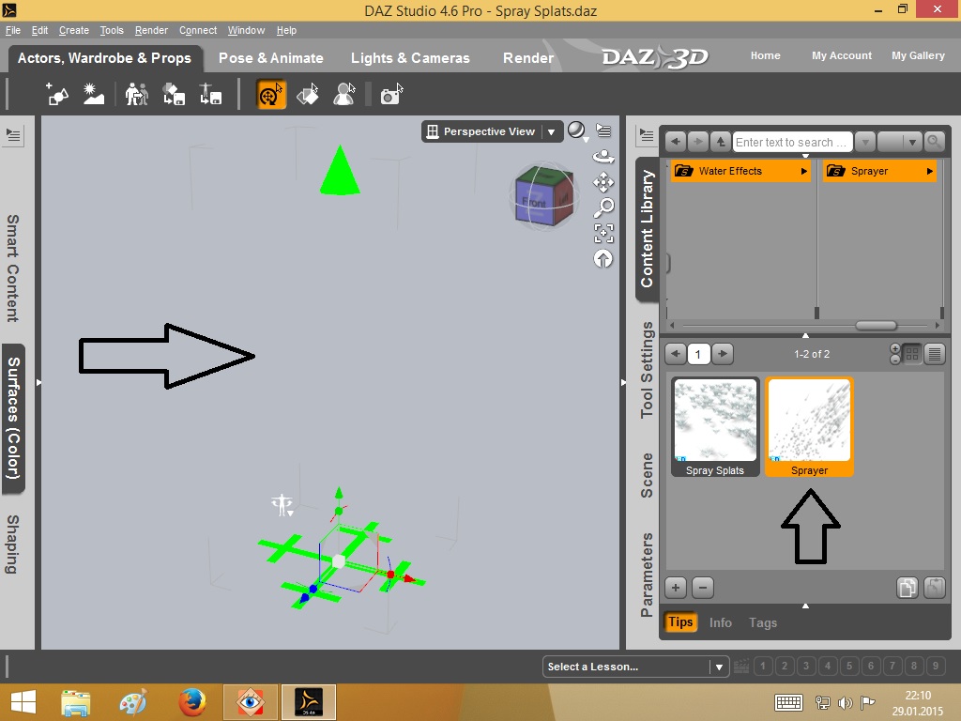961x721 pixels.
Task: Select the Spray Splats thumbnail
Action: 714,427
